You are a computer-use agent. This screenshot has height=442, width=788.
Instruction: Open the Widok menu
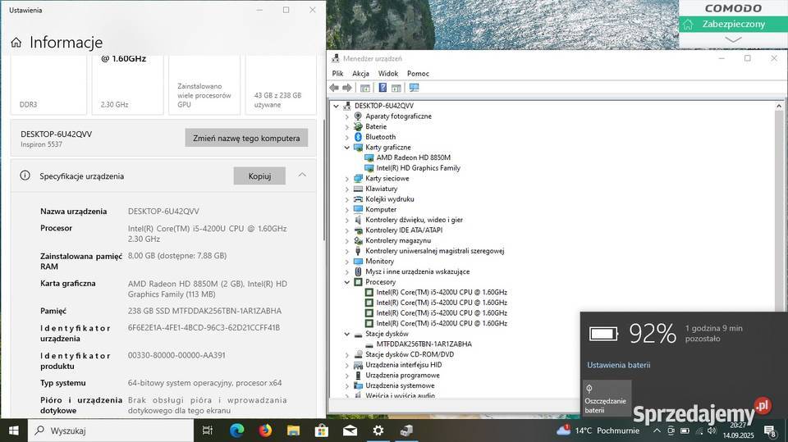pos(388,73)
